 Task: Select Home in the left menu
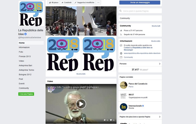coord(31,43)
